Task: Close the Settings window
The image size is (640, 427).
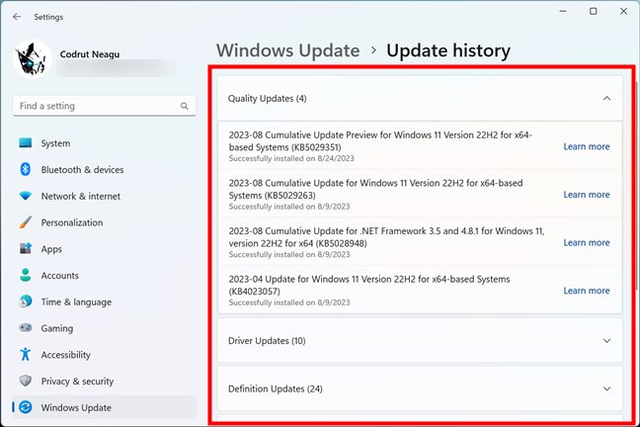Action: (x=623, y=12)
